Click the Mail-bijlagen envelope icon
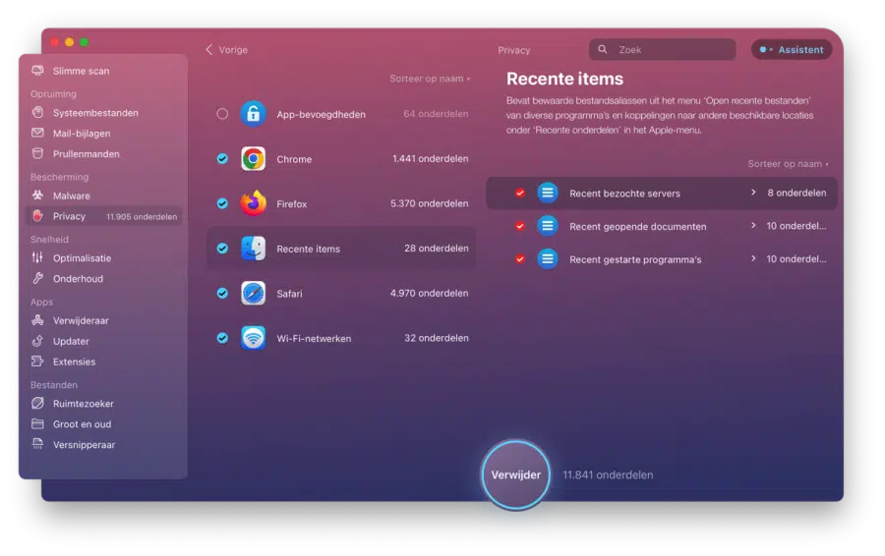 (37, 133)
